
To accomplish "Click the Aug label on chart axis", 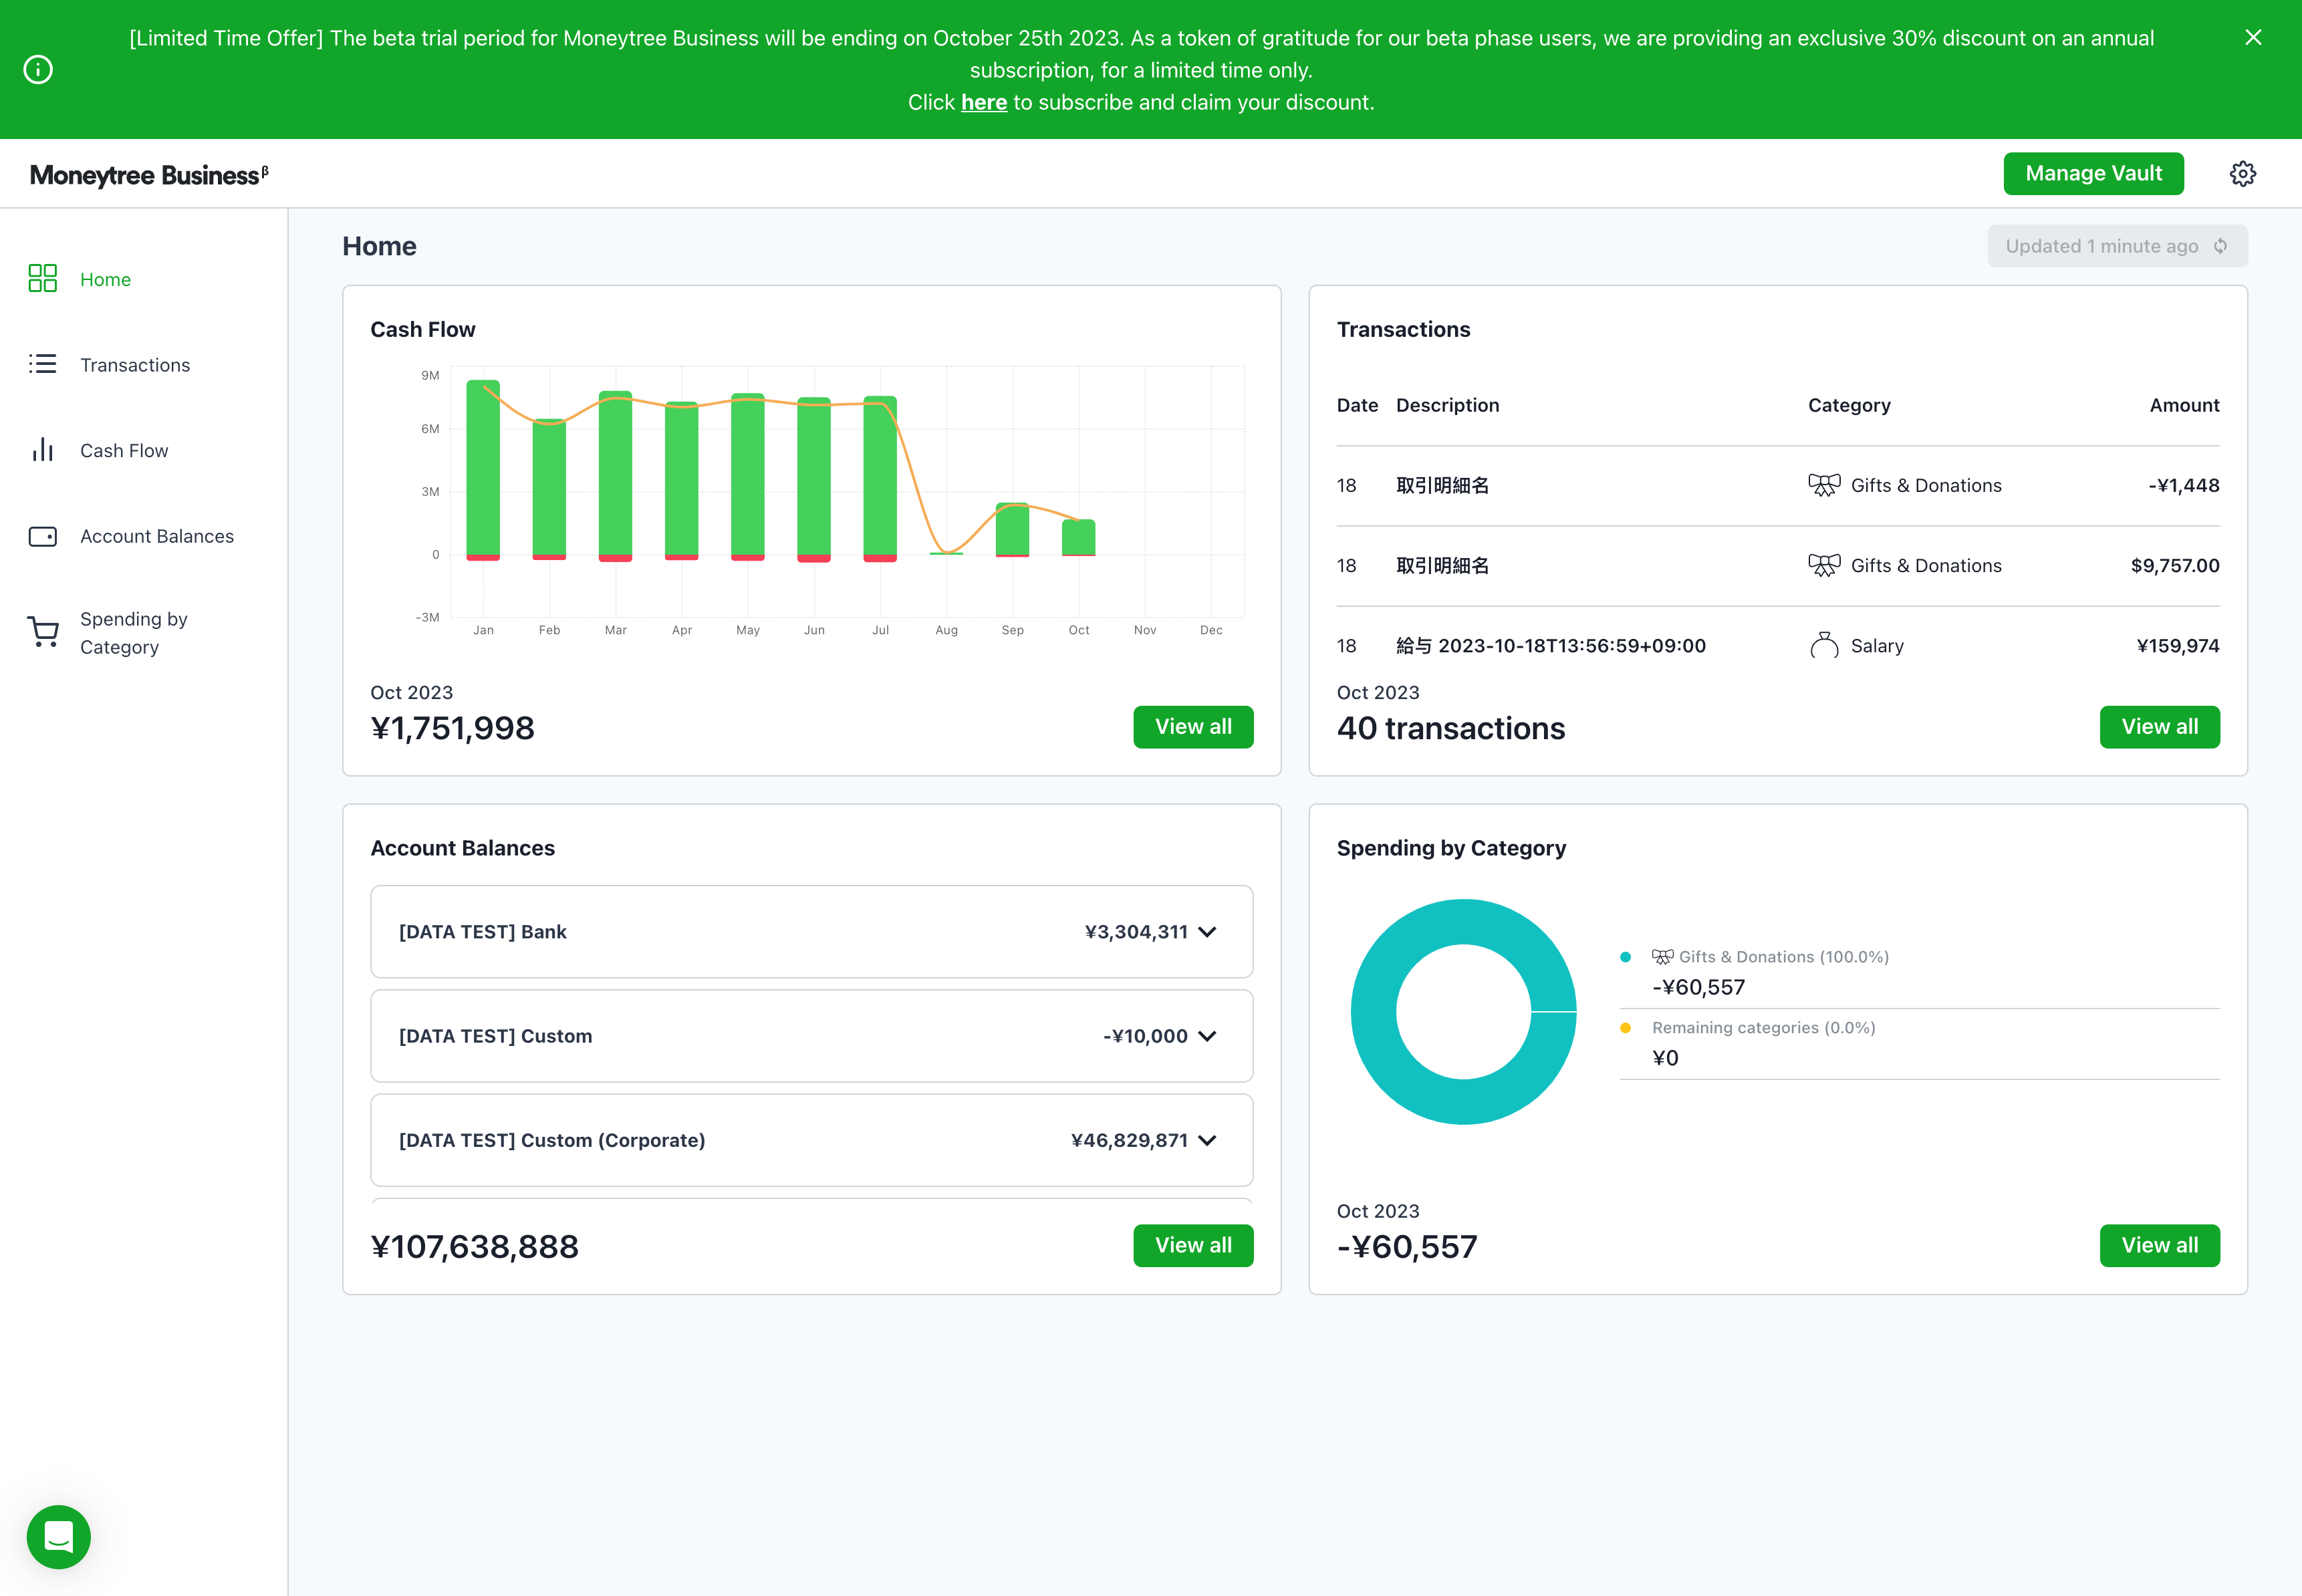I will pyautogui.click(x=946, y=630).
